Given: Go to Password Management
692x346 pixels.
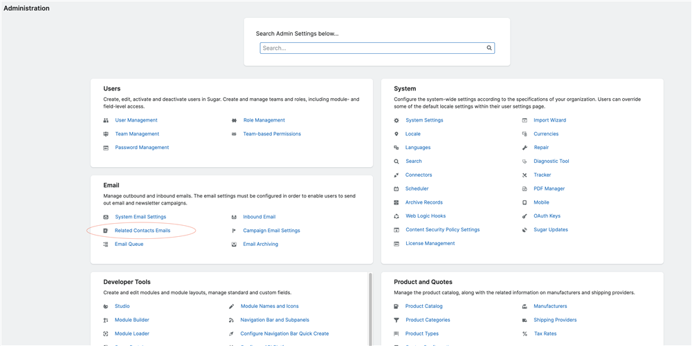Looking at the screenshot, I should click(x=142, y=148).
